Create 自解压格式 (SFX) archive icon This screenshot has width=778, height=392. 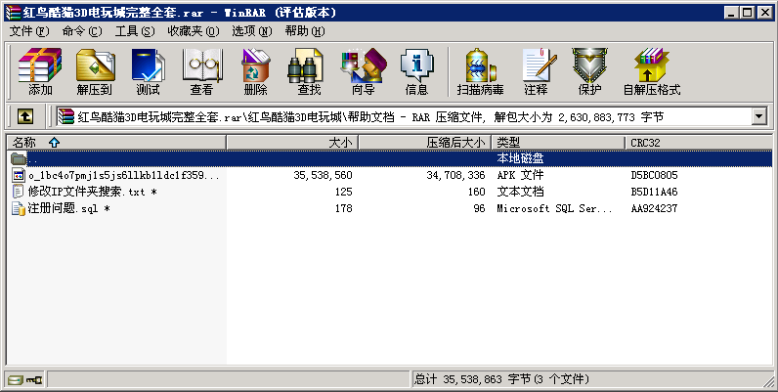click(x=651, y=71)
